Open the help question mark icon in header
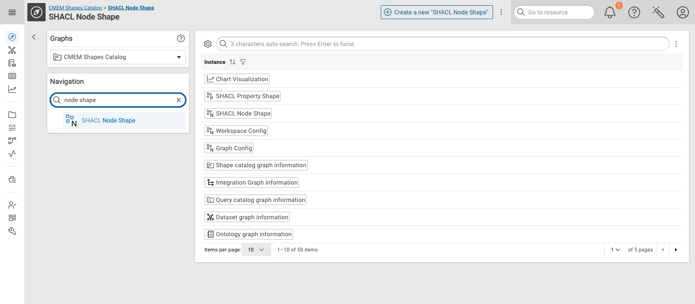Viewport: 695px width, 304px height. [x=634, y=12]
